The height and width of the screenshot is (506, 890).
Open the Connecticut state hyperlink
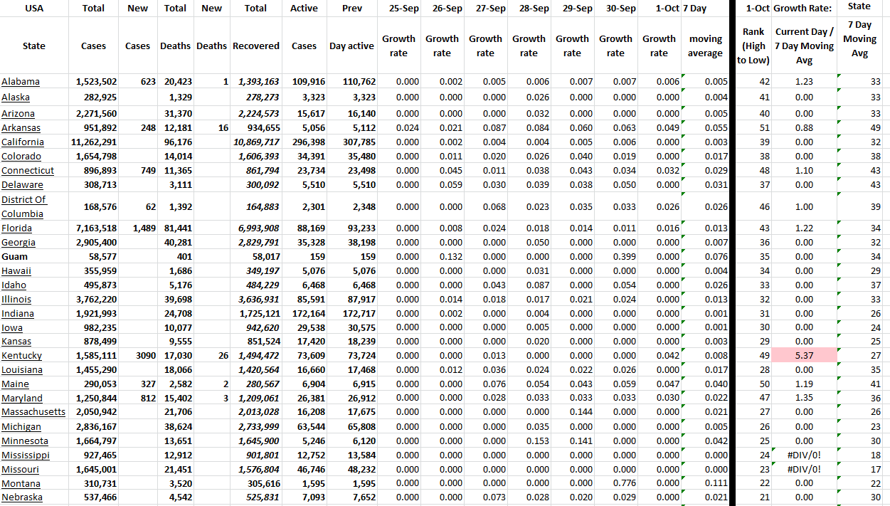(x=27, y=170)
